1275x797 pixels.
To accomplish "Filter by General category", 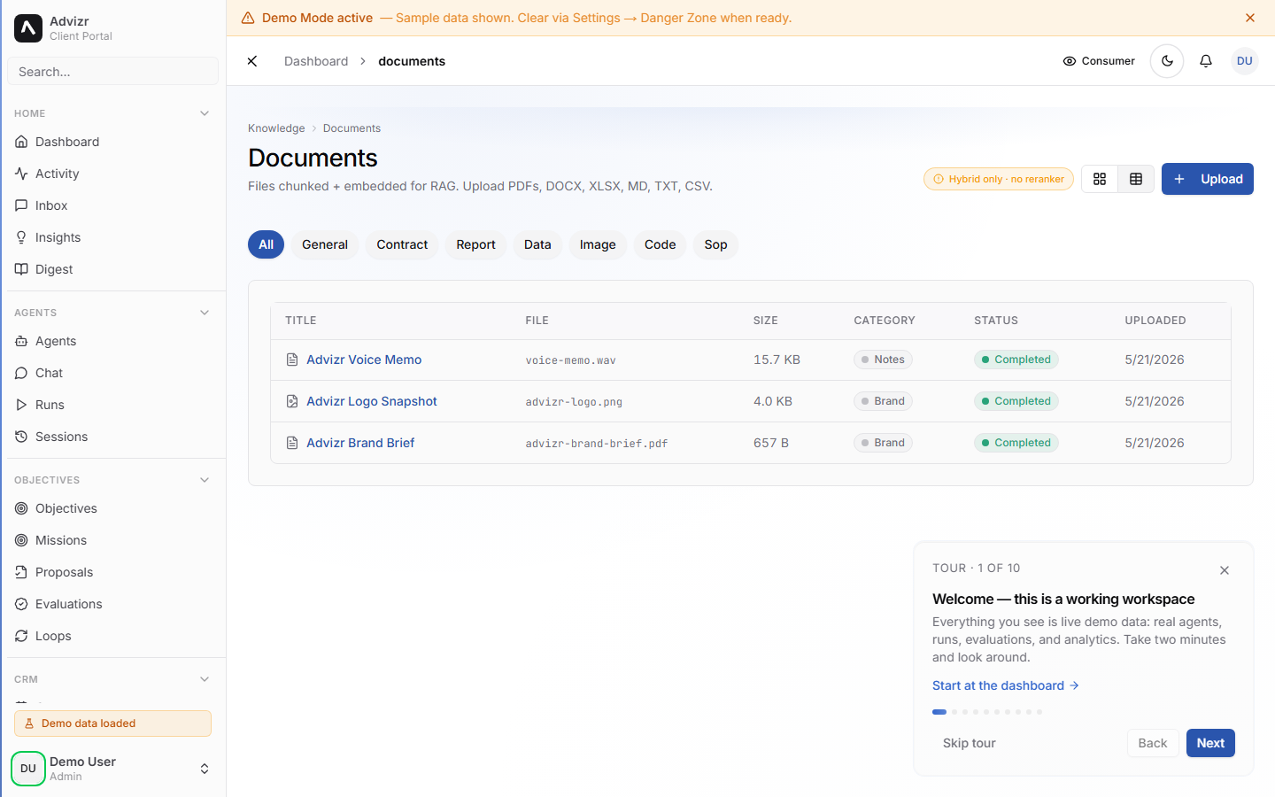I will (x=325, y=244).
